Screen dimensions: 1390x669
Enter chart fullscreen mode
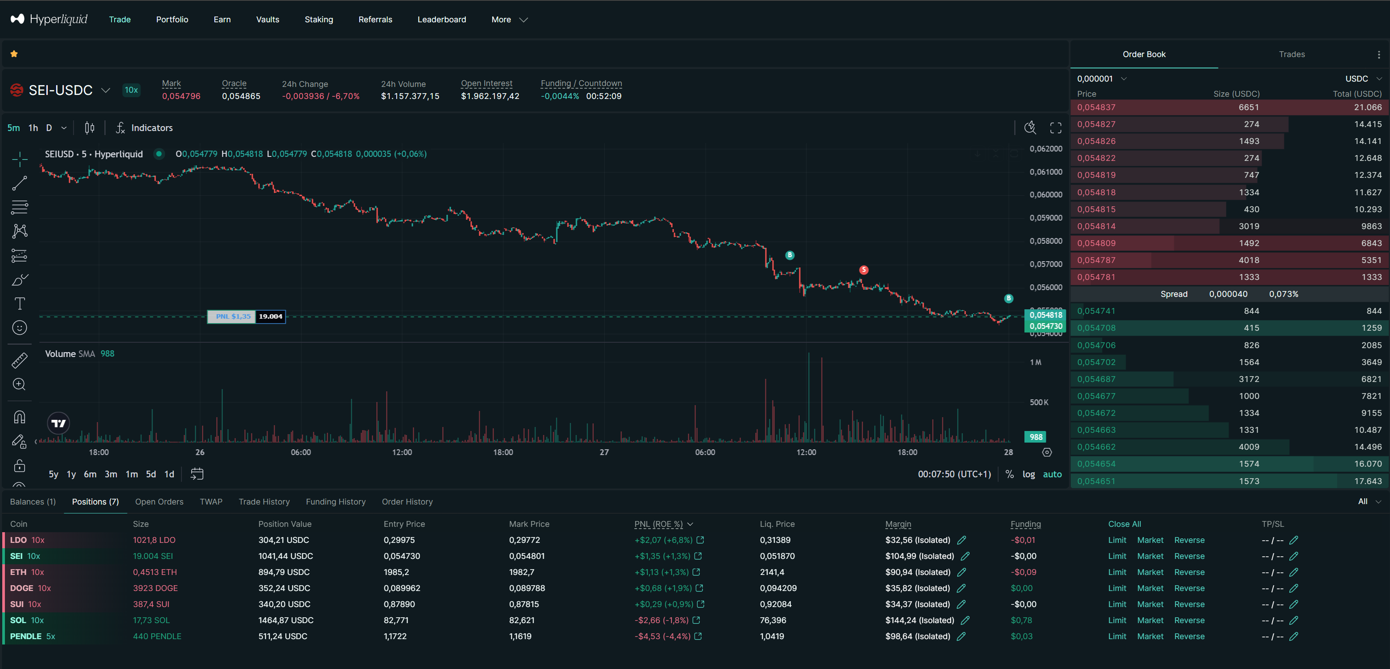(1056, 128)
